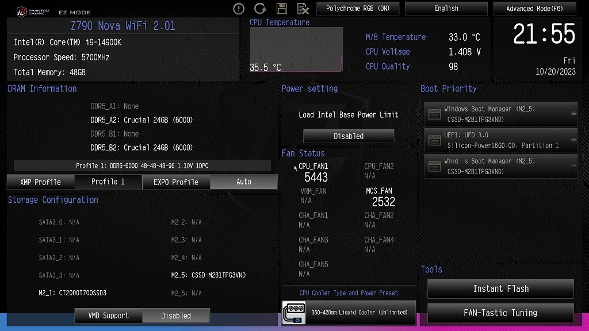
Task: Grab drag handle of UEFI UFD boot entry
Action: tap(573, 139)
